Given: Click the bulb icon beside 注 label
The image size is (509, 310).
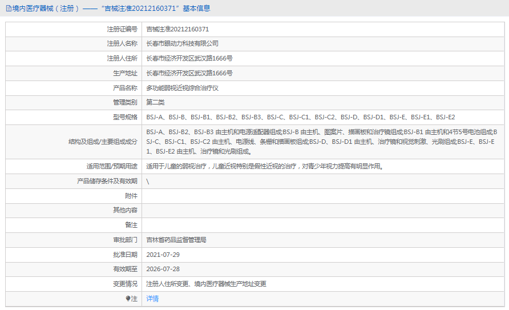Looking at the screenshot, I should (x=128, y=299).
